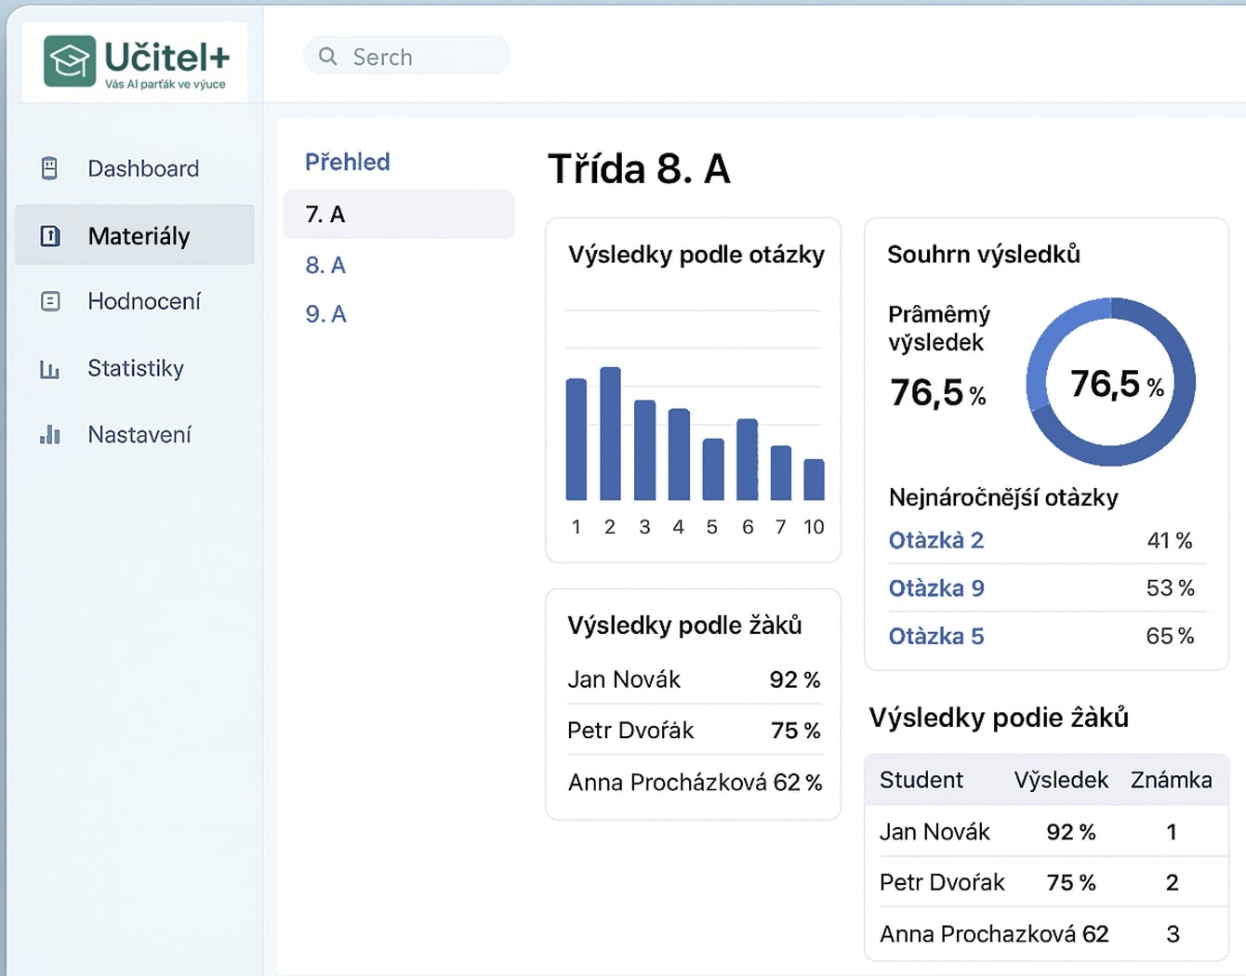Click the magnifier icon in search
Image resolution: width=1246 pixels, height=976 pixels.
[327, 57]
